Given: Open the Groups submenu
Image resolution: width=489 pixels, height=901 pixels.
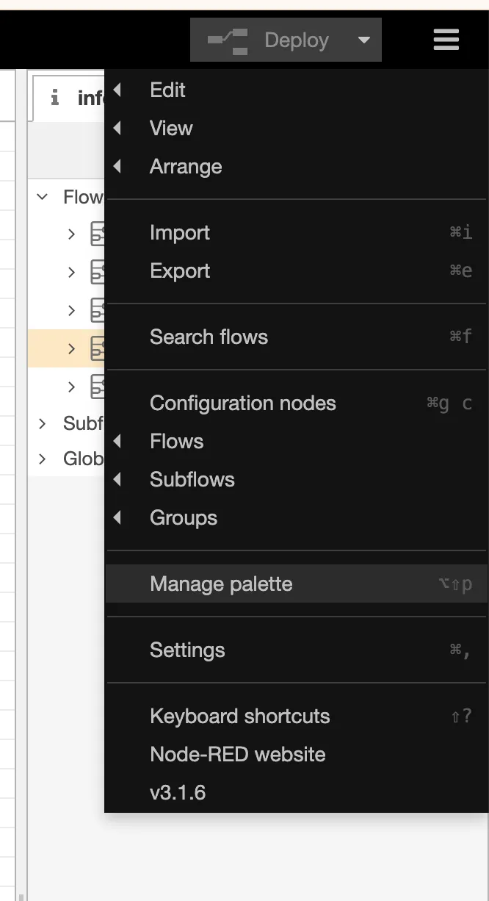Looking at the screenshot, I should point(296,517).
